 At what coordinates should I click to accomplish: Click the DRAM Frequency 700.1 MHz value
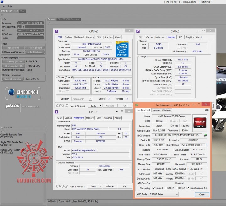coord(183,60)
